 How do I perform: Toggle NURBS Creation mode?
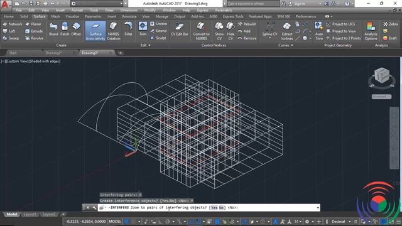click(x=113, y=31)
